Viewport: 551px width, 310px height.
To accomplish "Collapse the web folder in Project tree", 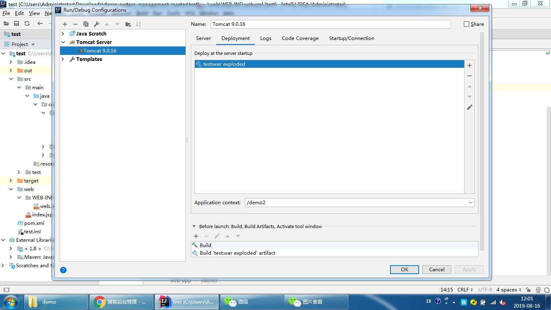I will click(x=11, y=189).
